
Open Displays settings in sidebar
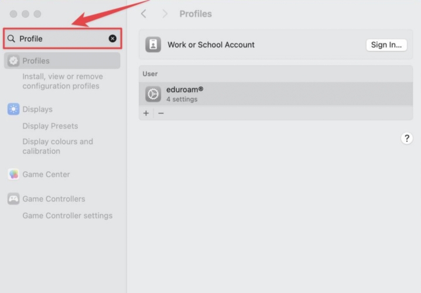(37, 109)
